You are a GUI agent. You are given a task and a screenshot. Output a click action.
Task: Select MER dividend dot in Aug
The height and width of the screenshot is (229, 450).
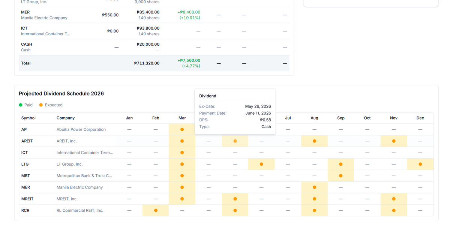[314, 187]
